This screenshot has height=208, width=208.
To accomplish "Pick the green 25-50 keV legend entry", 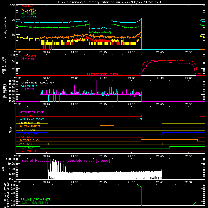I will tap(29, 14).
